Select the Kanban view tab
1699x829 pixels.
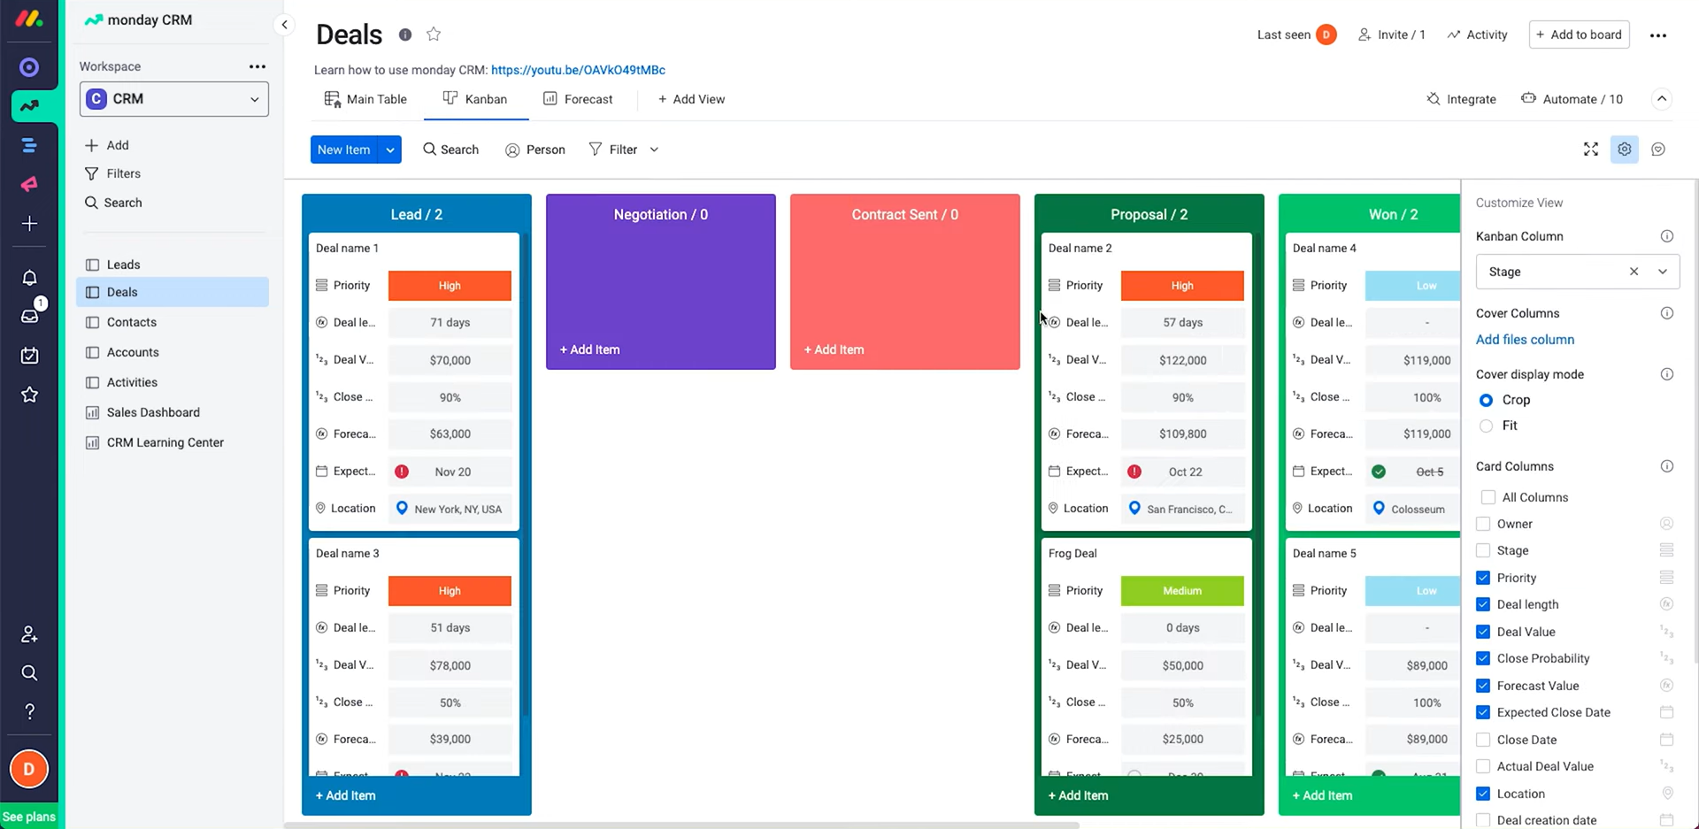coord(475,99)
